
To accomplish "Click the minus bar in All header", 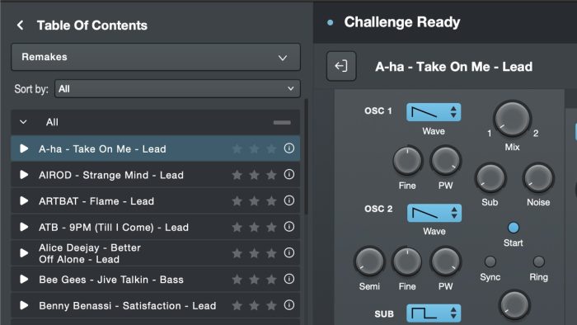I will 282,122.
